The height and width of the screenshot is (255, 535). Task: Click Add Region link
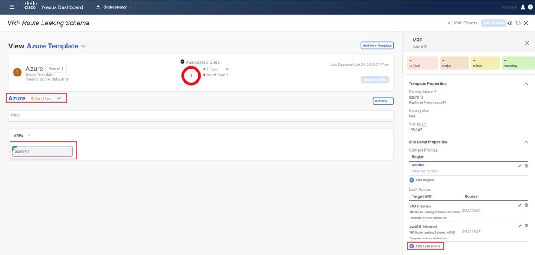421,180
